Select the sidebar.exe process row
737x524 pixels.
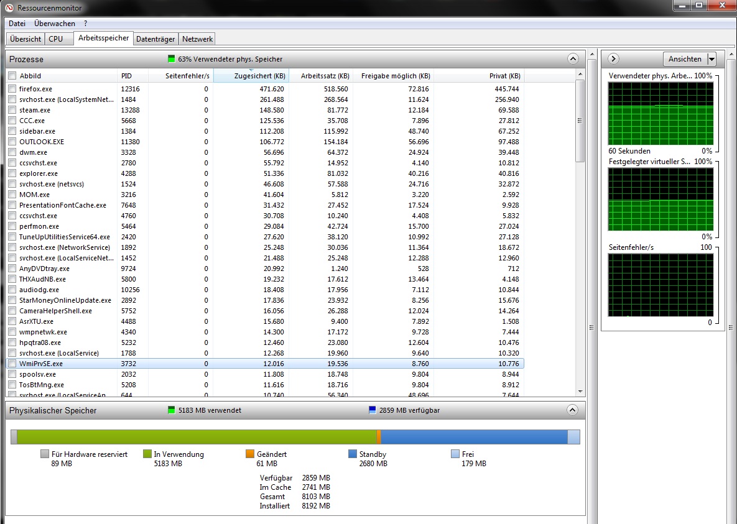(x=266, y=131)
